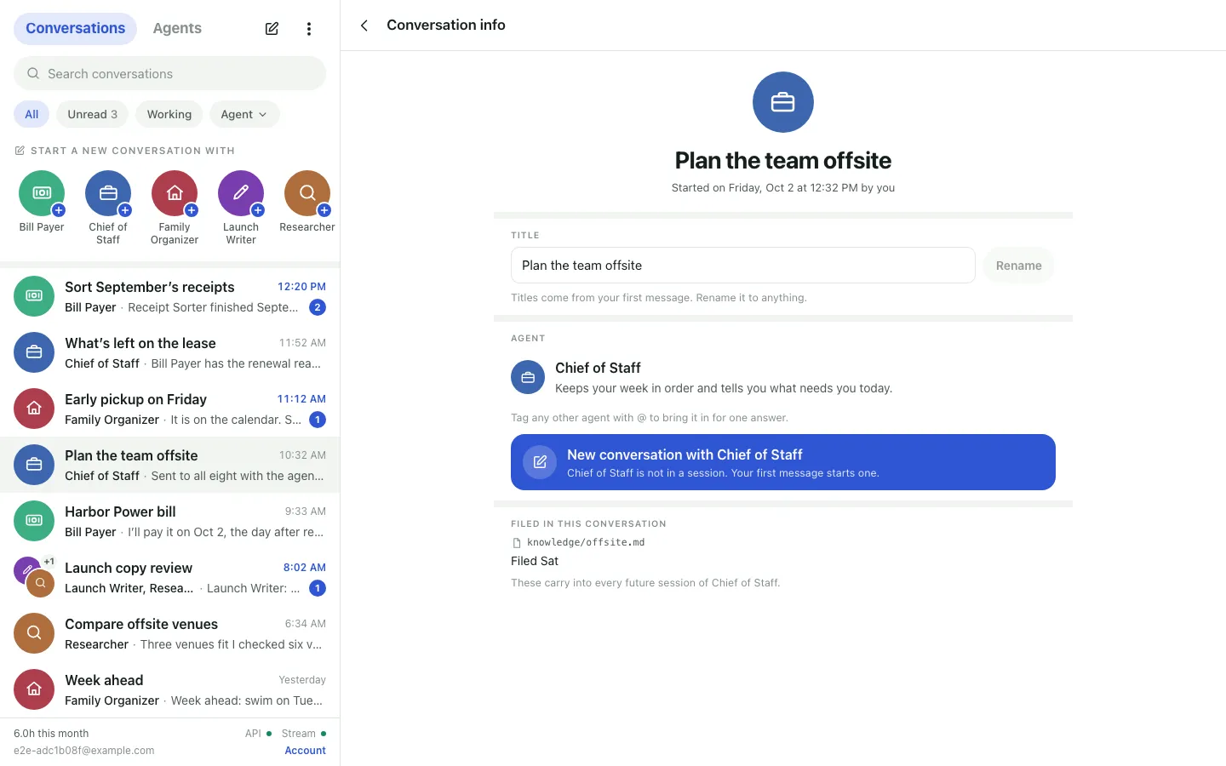This screenshot has height=766, width=1226.
Task: Open What's left on the lease conversation
Action: 170,352
